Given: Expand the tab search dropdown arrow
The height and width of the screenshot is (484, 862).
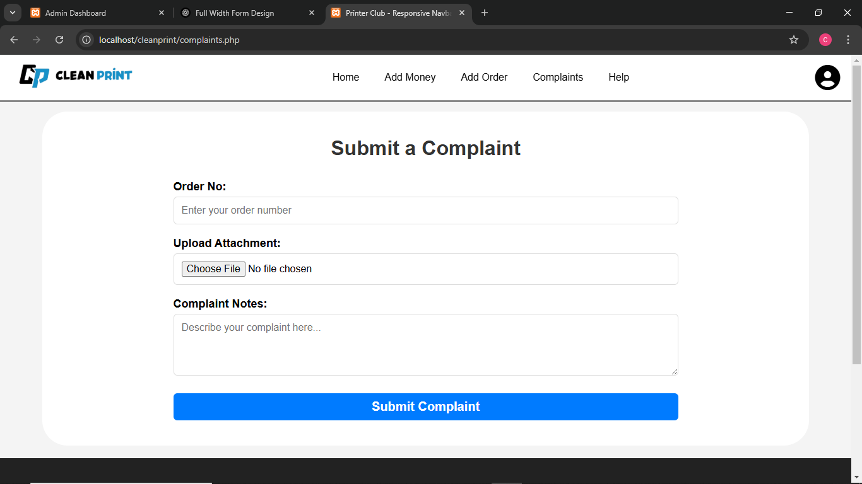Looking at the screenshot, I should coord(12,13).
